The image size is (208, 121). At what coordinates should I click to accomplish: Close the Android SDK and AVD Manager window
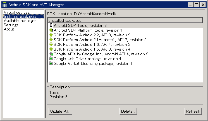click(203, 5)
